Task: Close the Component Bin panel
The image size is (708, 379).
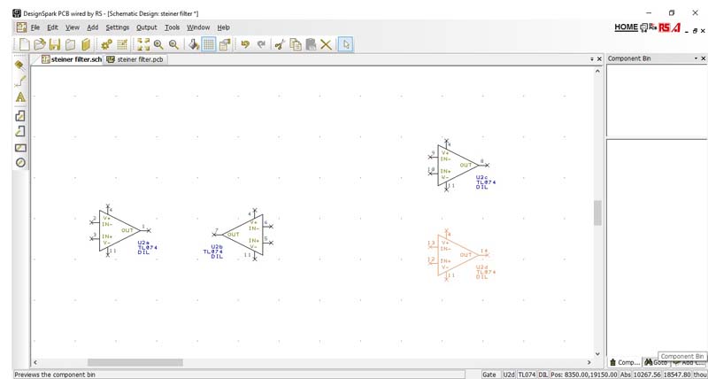Action: (x=703, y=58)
